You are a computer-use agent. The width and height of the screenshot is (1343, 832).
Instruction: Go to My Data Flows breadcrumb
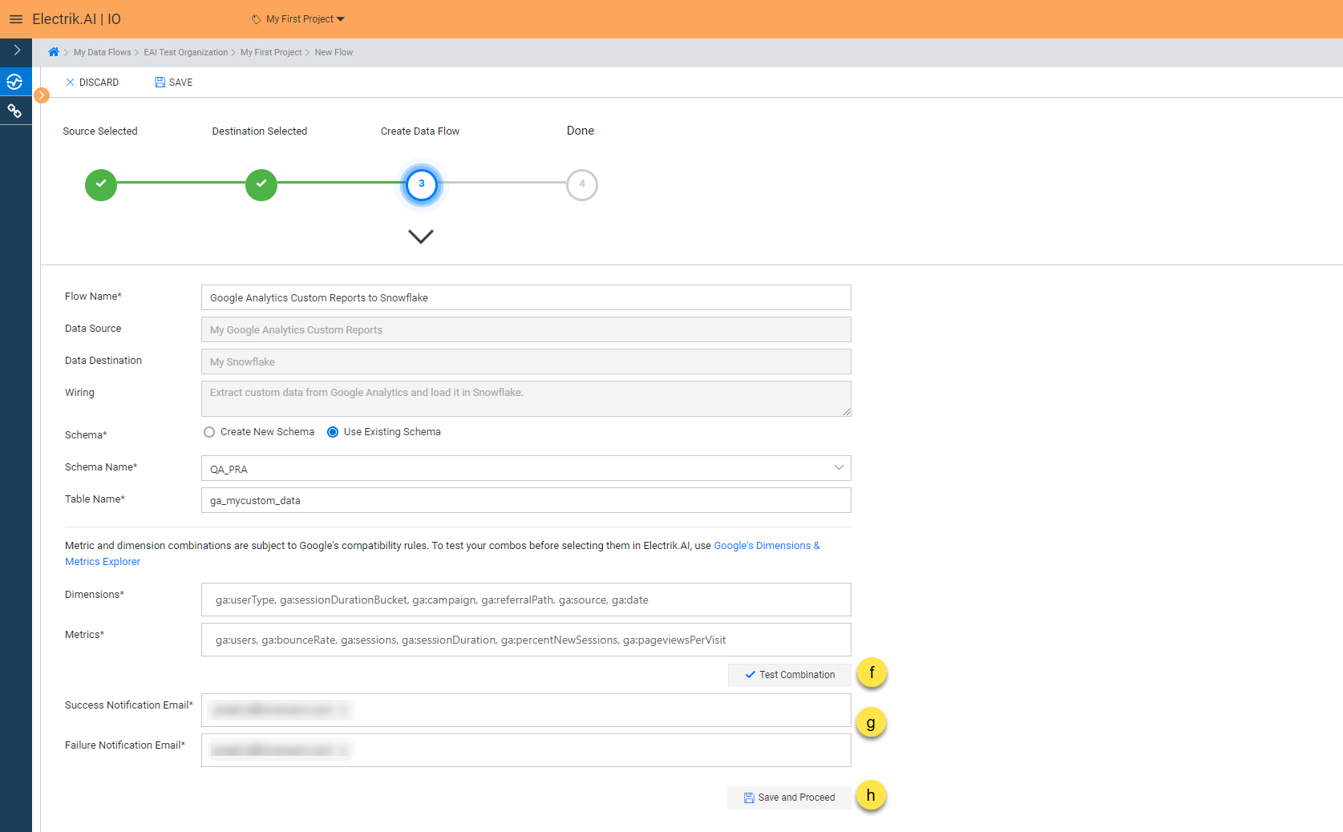[102, 53]
